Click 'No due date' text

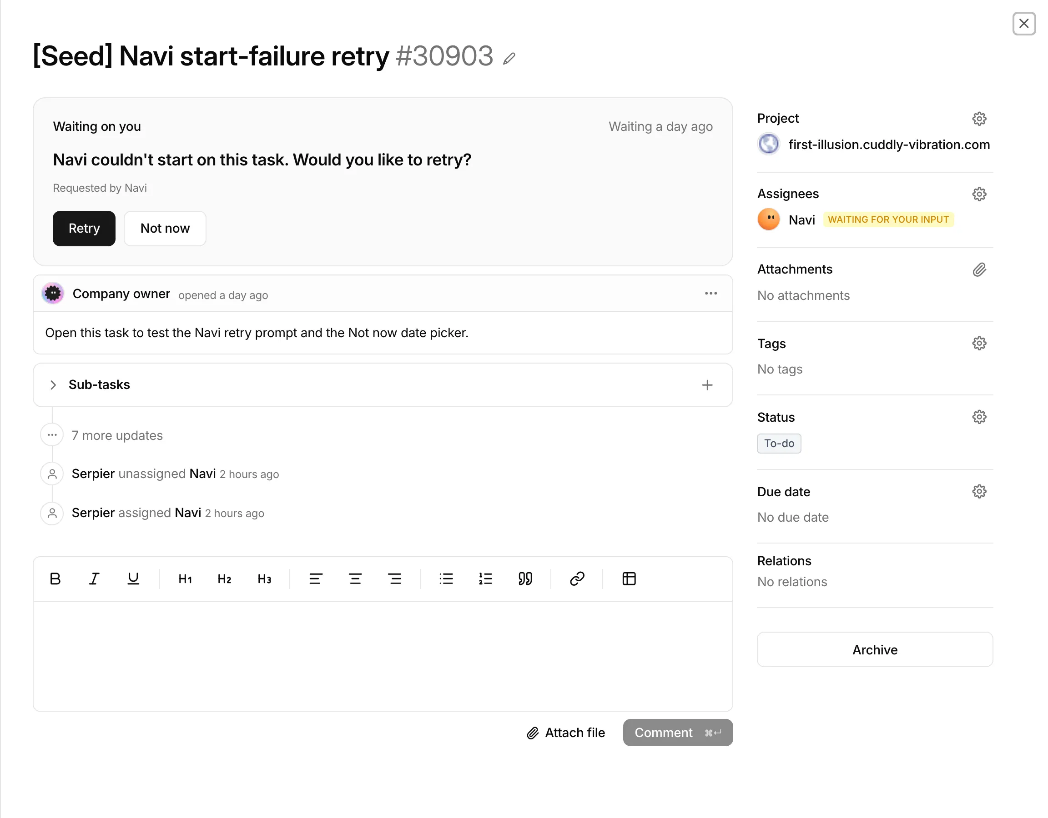pos(793,517)
